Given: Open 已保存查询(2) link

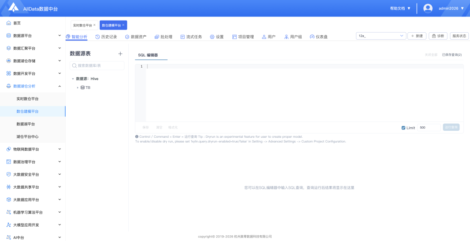Looking at the screenshot, I should click(452, 55).
